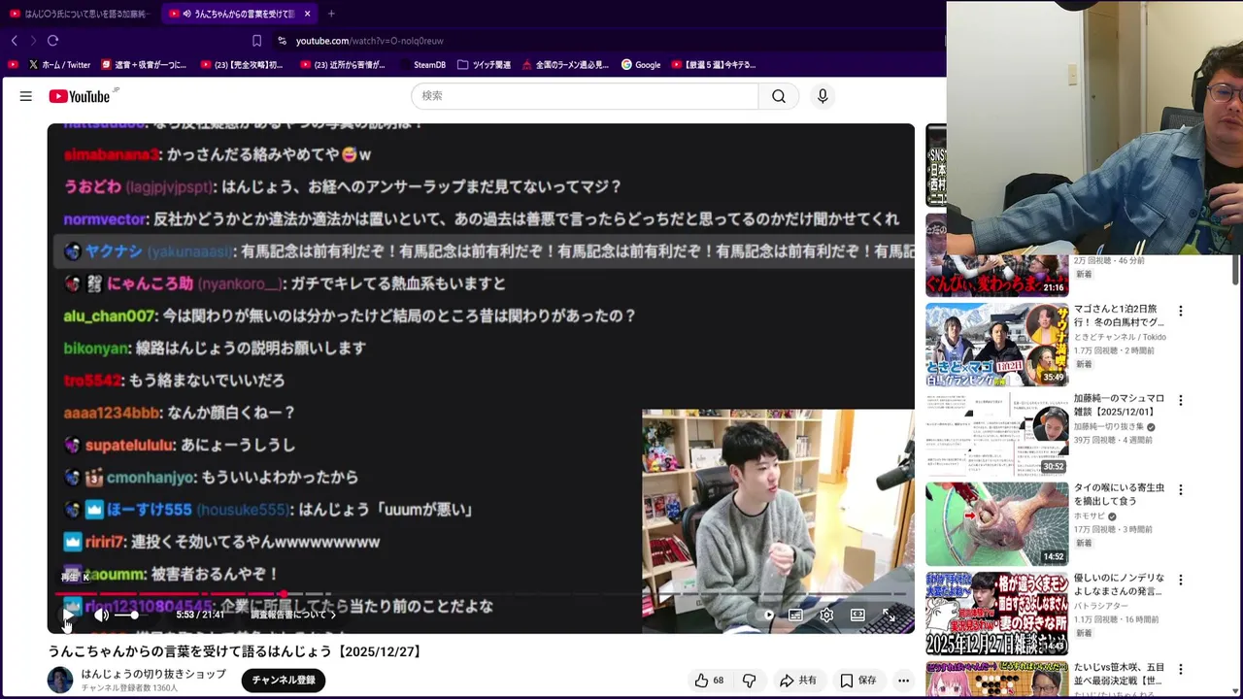Share the video via 共有 button
The width and height of the screenshot is (1243, 699).
click(x=797, y=681)
